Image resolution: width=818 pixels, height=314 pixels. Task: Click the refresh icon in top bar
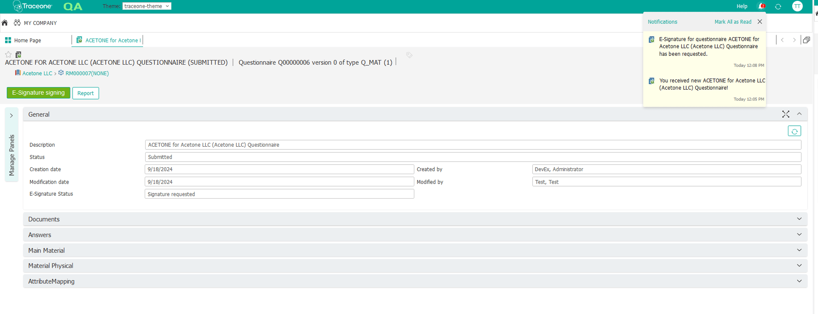[778, 6]
